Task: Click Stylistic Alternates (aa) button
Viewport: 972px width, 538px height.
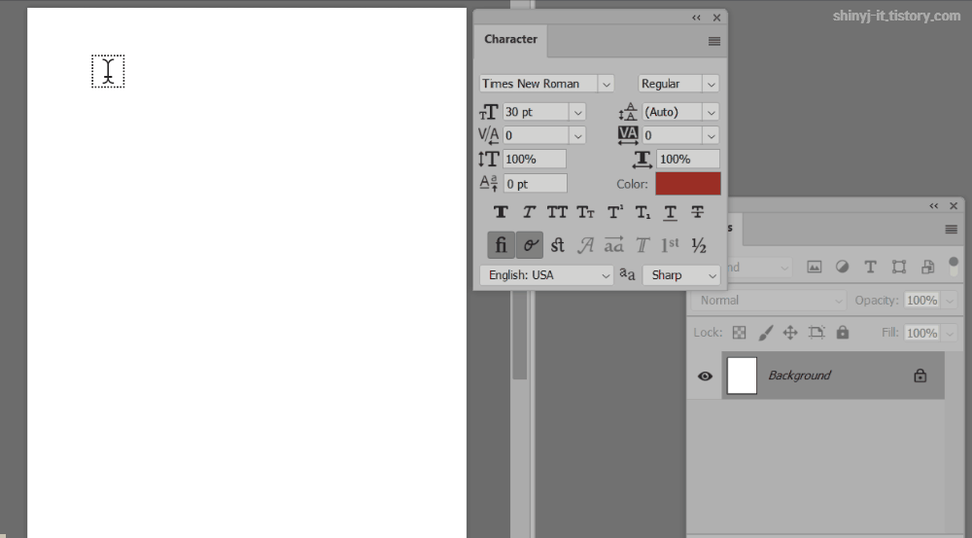Action: click(x=613, y=245)
